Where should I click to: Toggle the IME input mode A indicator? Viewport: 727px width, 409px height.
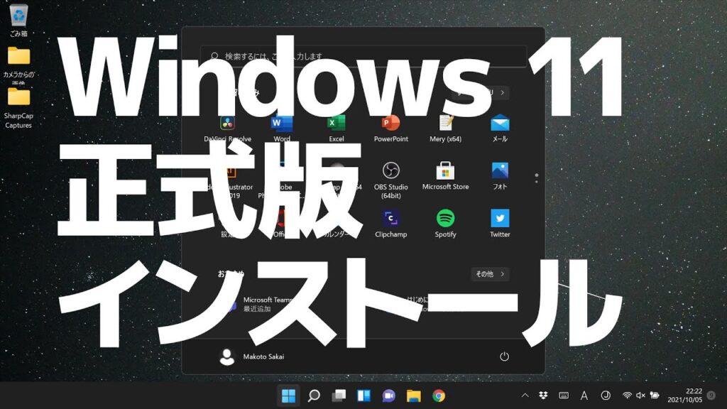pyautogui.click(x=584, y=396)
